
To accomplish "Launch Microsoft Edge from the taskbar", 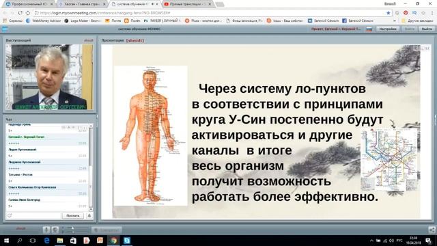I will click(46, 241).
